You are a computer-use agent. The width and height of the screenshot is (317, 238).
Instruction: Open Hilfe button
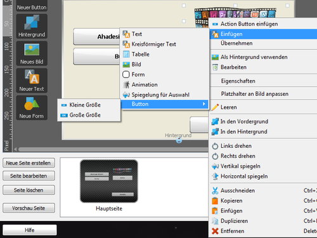click(30, 230)
